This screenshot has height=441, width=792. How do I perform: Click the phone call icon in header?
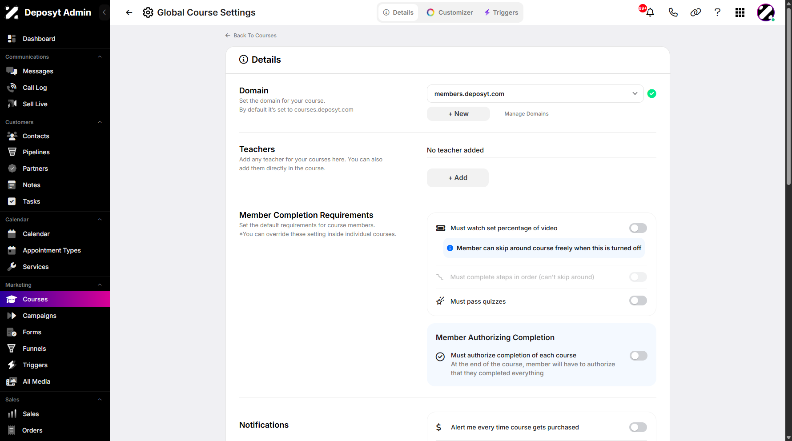coord(673,12)
